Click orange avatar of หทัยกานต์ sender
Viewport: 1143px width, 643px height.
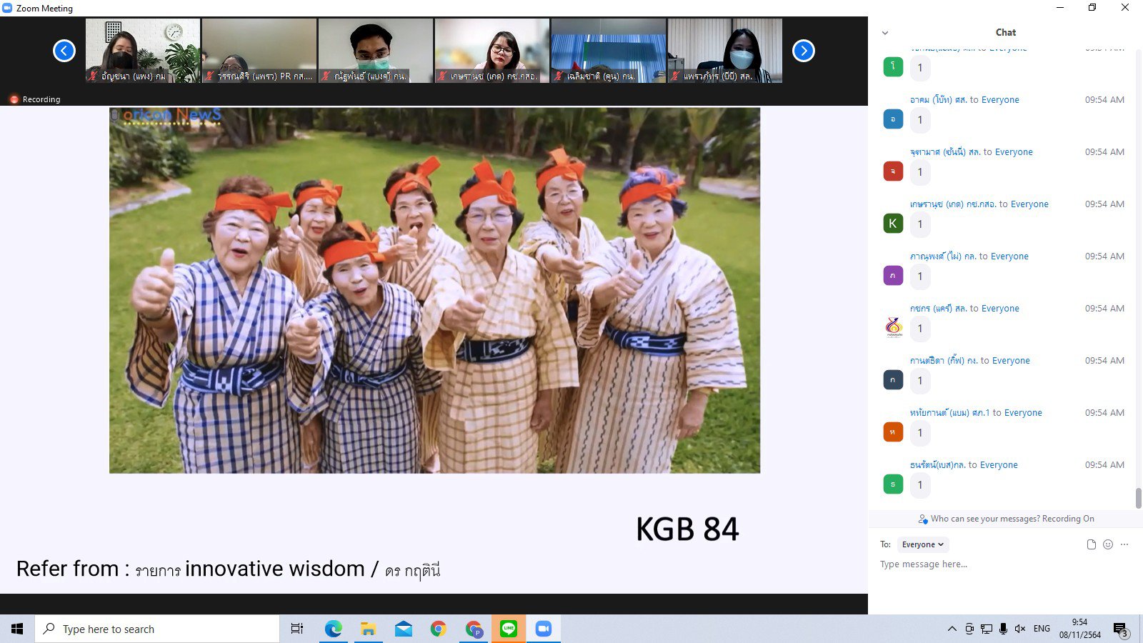[893, 432]
